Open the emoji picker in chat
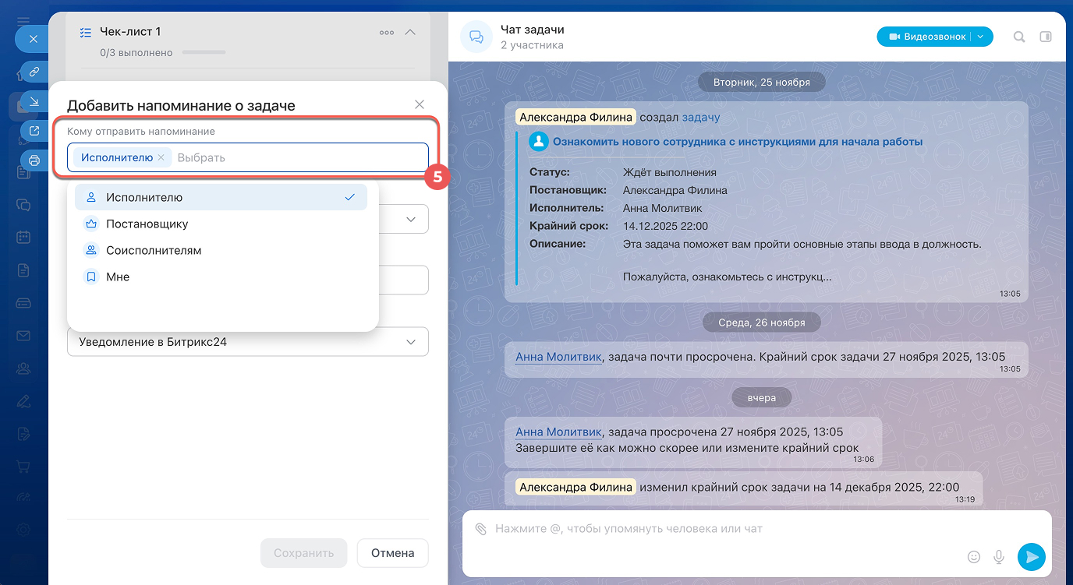 tap(973, 557)
